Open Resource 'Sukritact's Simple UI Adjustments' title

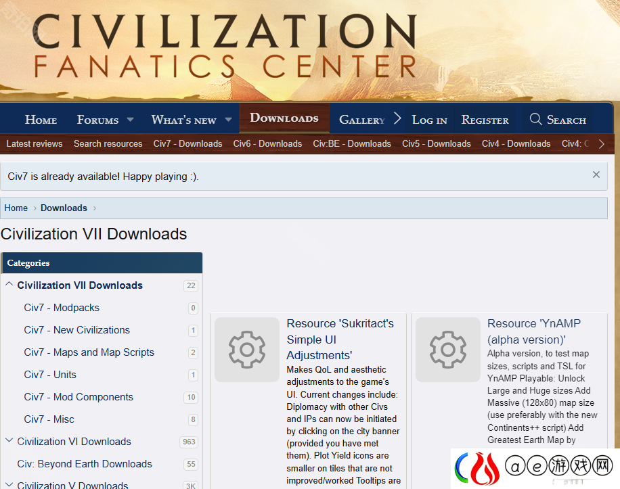340,340
